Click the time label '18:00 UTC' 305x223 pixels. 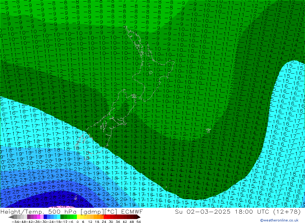click(x=252, y=211)
